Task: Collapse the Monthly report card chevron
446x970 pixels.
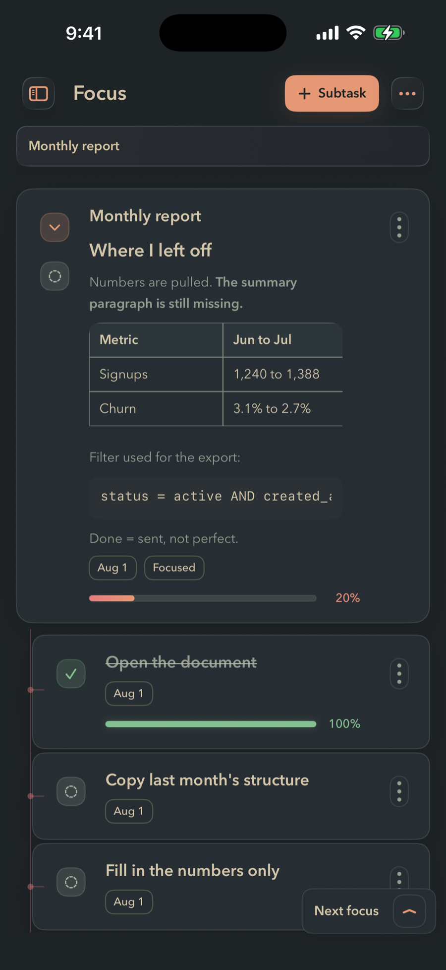Action: point(55,227)
